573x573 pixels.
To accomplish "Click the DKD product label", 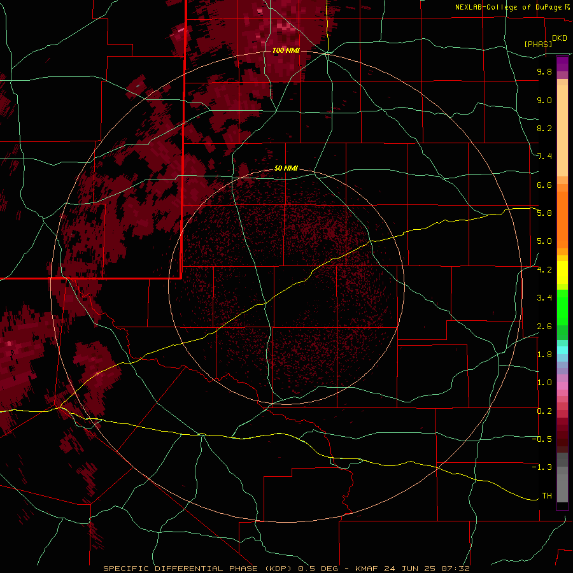I will pos(560,38).
